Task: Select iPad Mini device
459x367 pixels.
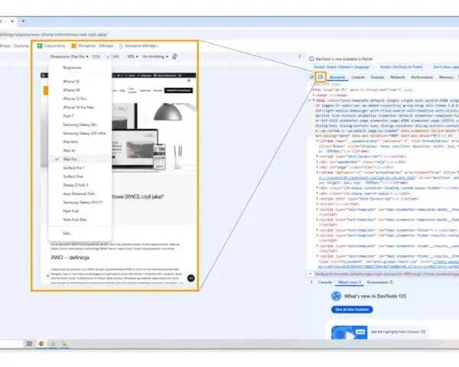Action: tap(80, 142)
